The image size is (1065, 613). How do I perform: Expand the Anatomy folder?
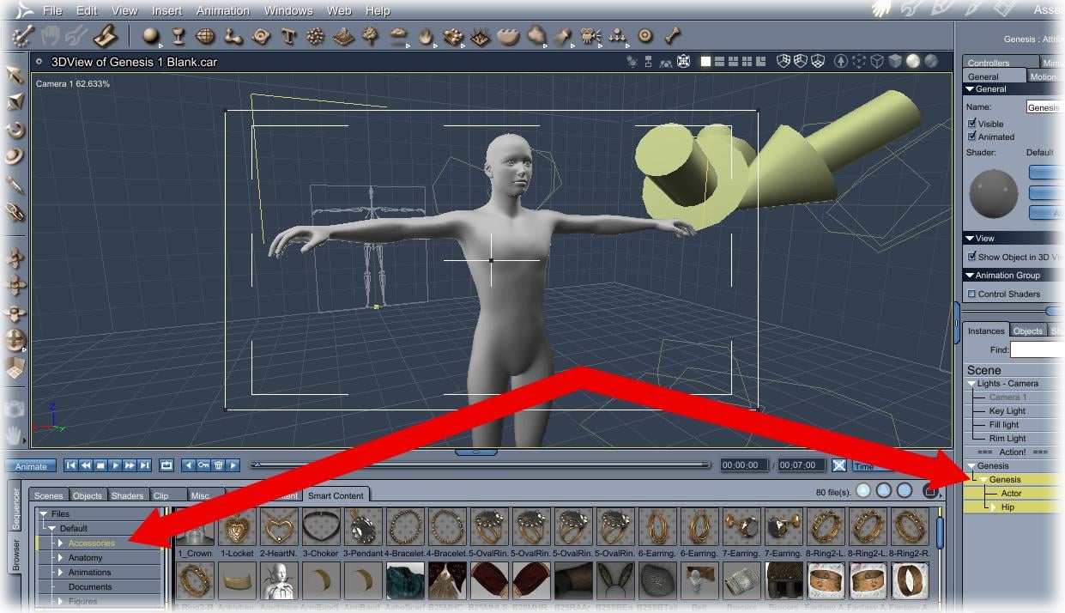coord(60,558)
